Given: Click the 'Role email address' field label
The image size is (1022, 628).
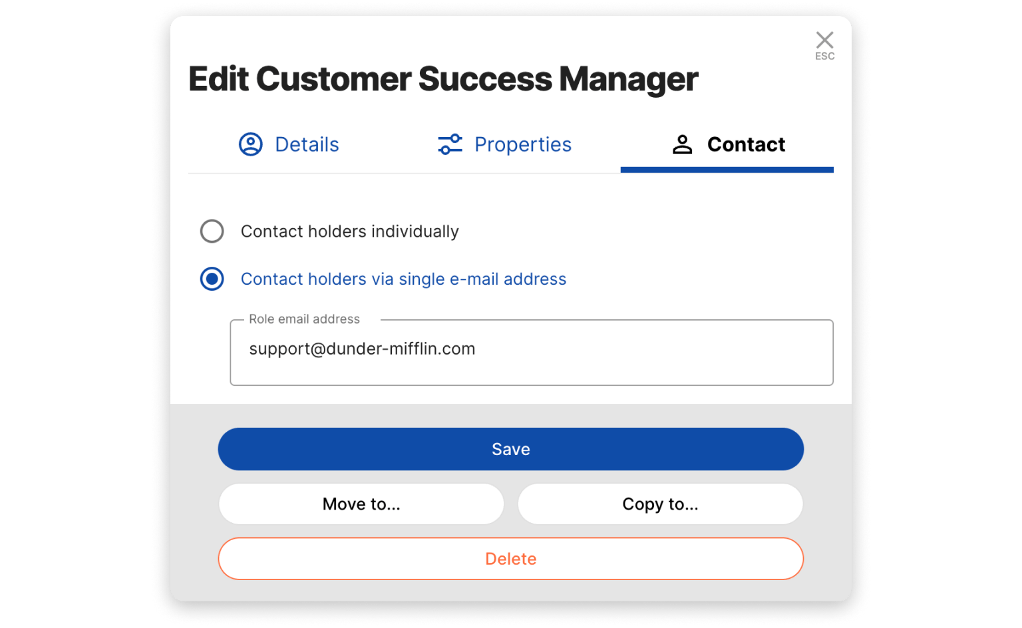Looking at the screenshot, I should [304, 319].
